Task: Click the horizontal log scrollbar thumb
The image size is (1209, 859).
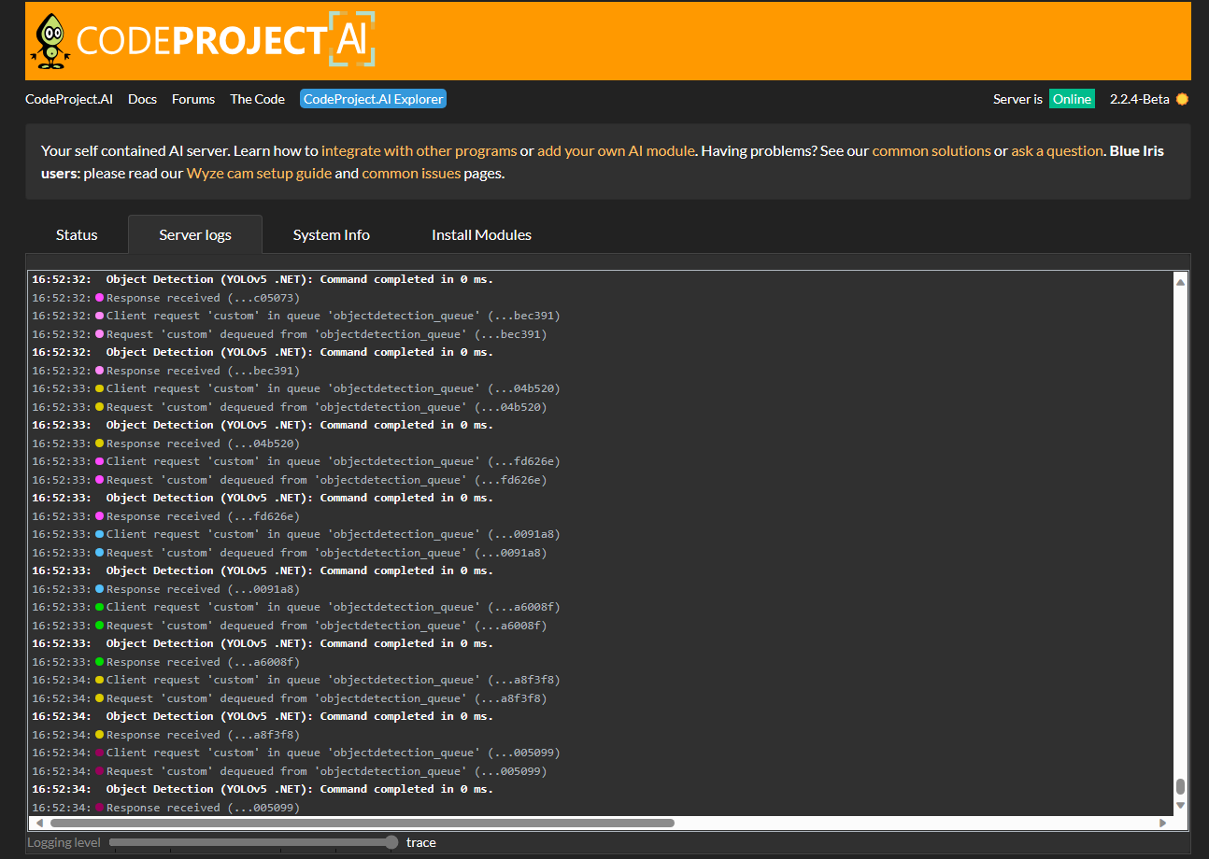Action: pos(362,823)
